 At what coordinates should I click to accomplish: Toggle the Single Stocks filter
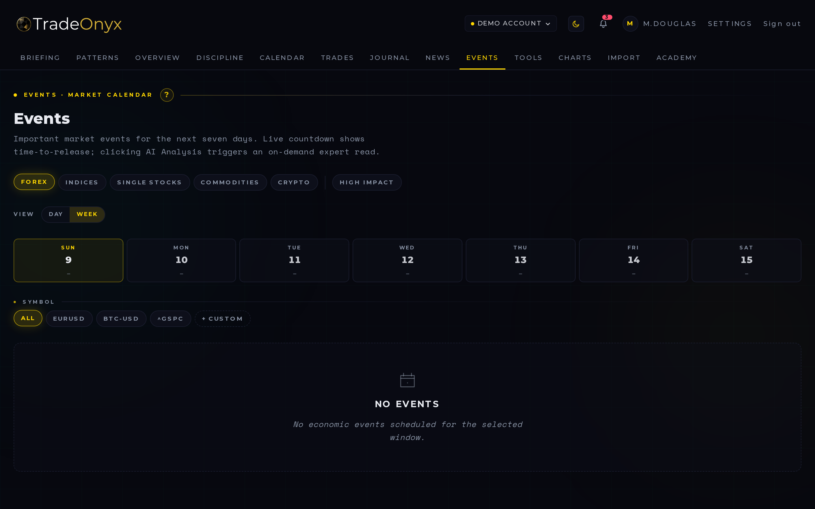pos(149,182)
